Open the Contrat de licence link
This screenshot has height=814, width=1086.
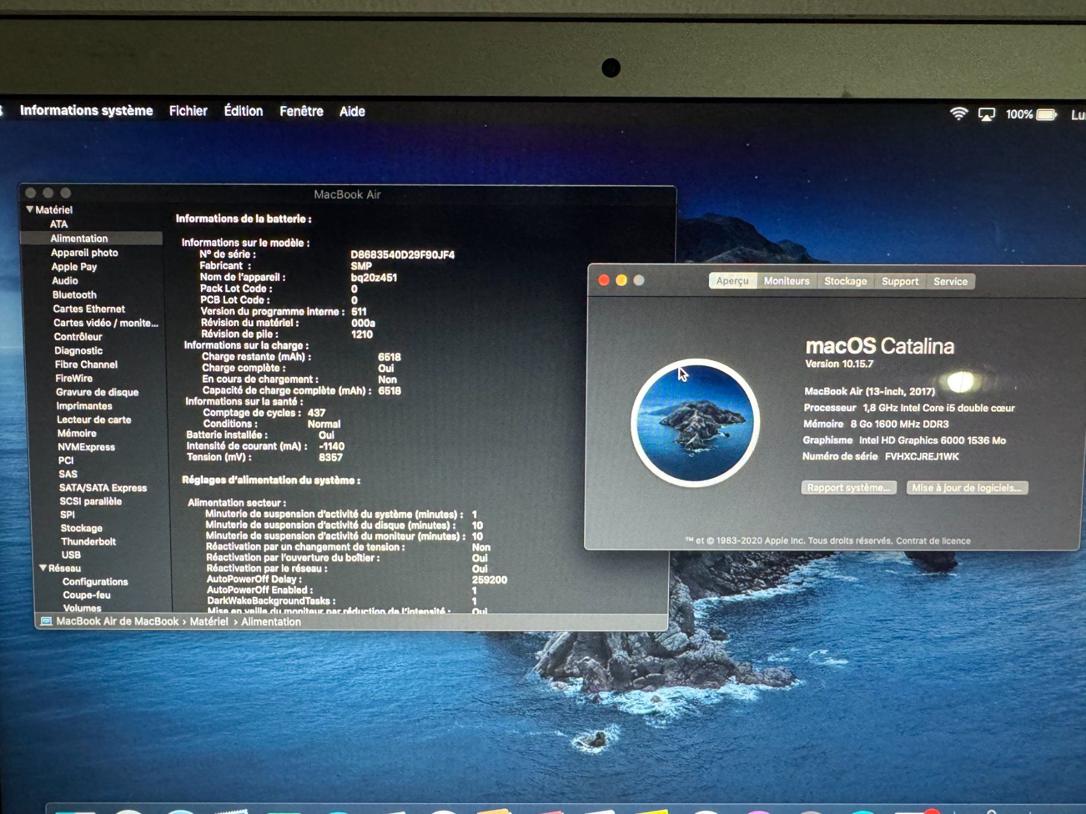click(x=933, y=541)
